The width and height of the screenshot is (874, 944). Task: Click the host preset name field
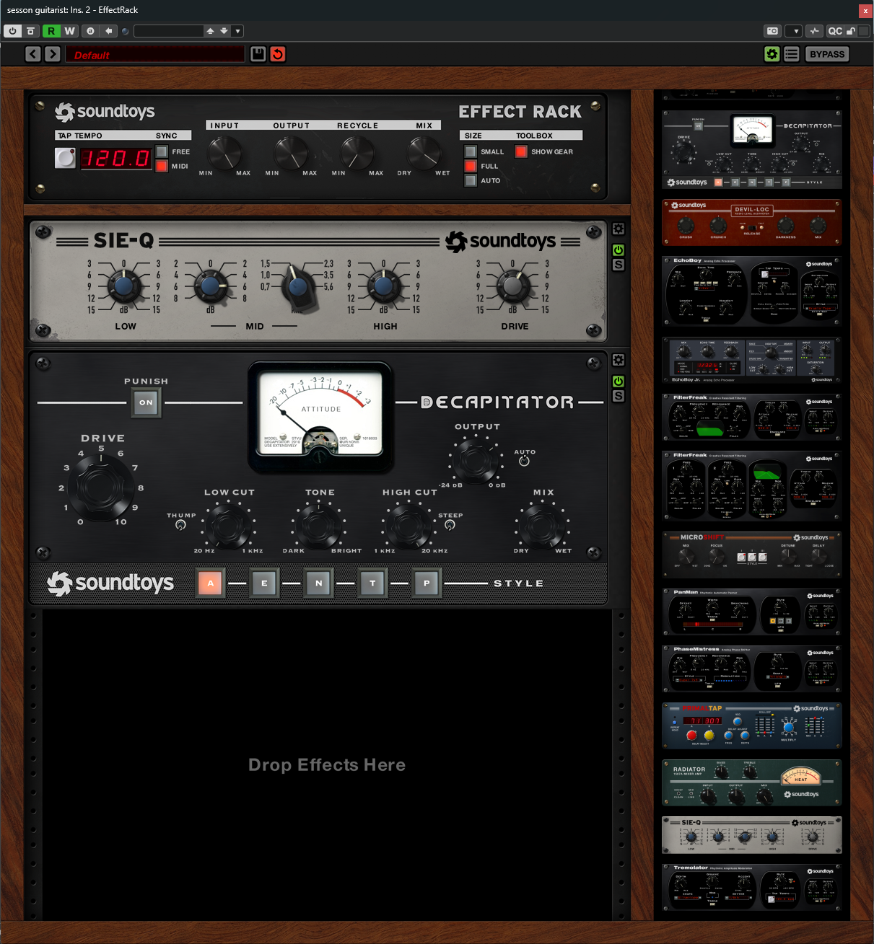point(168,31)
